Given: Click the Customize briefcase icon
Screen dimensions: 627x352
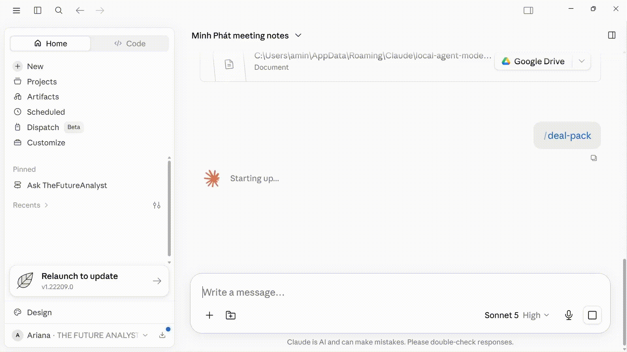Looking at the screenshot, I should (x=18, y=142).
